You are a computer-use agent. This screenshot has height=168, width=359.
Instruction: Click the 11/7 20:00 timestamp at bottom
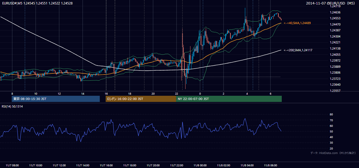tap(153, 165)
